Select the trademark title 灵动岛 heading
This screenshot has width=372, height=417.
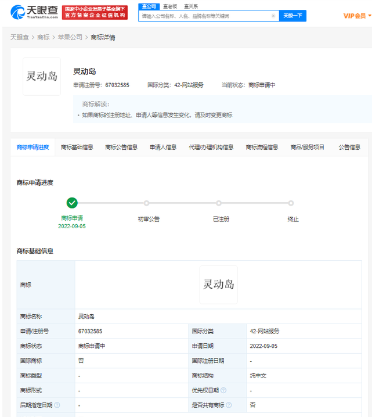click(85, 71)
